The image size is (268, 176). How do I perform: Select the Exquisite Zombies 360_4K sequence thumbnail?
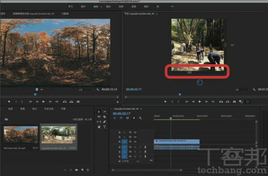click(x=59, y=135)
